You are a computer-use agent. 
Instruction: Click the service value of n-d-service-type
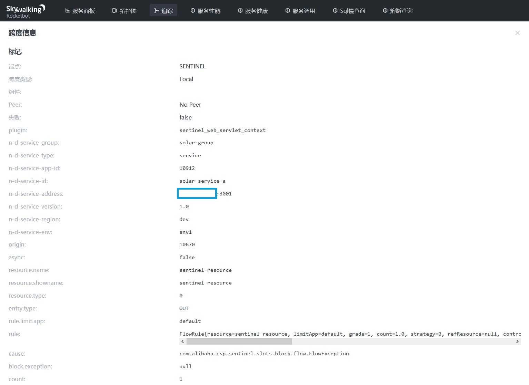point(190,155)
